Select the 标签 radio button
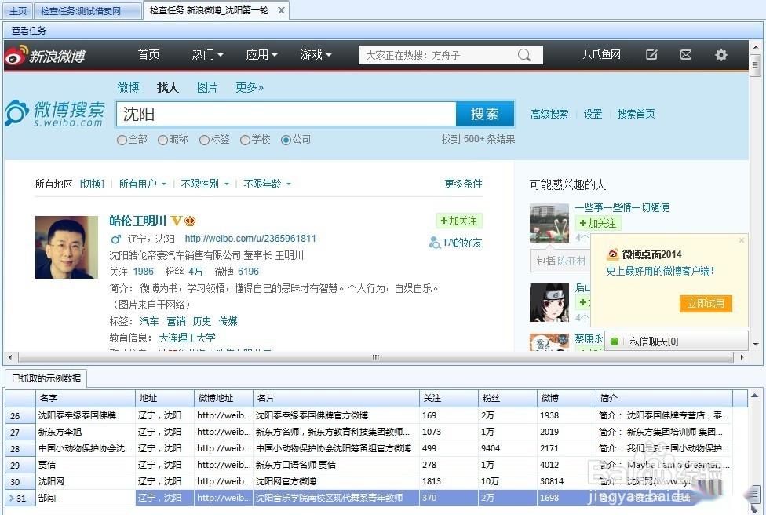This screenshot has width=766, height=515. click(204, 141)
